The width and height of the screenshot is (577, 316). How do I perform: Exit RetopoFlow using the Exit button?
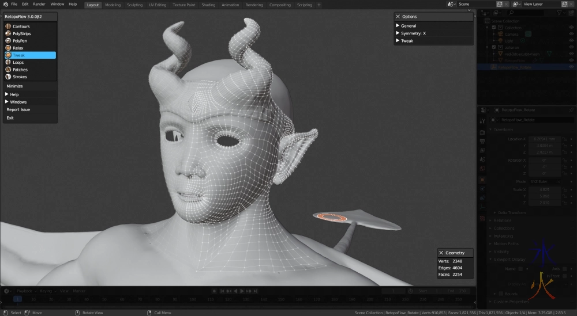[10, 117]
